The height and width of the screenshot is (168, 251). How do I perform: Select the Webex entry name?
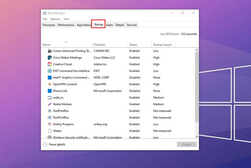(57, 131)
